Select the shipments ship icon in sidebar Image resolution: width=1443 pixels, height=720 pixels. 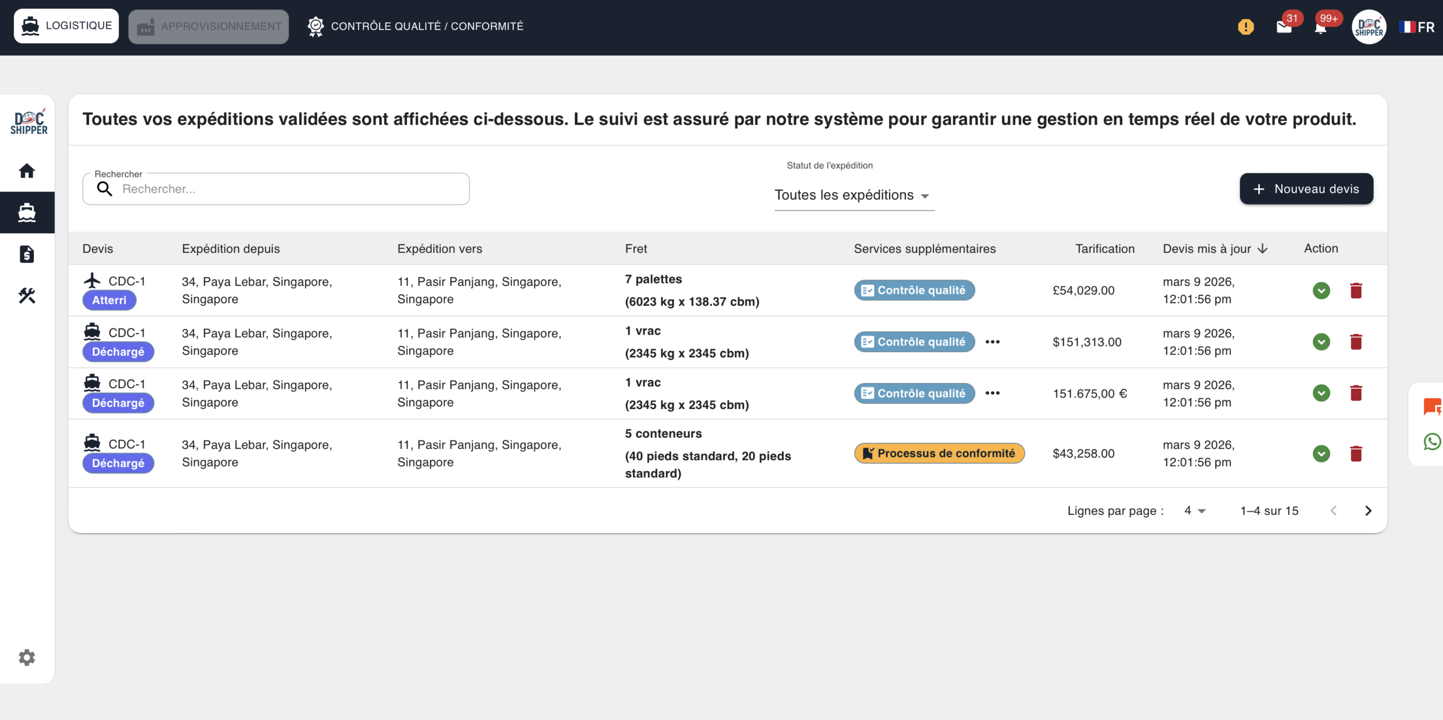click(26, 212)
